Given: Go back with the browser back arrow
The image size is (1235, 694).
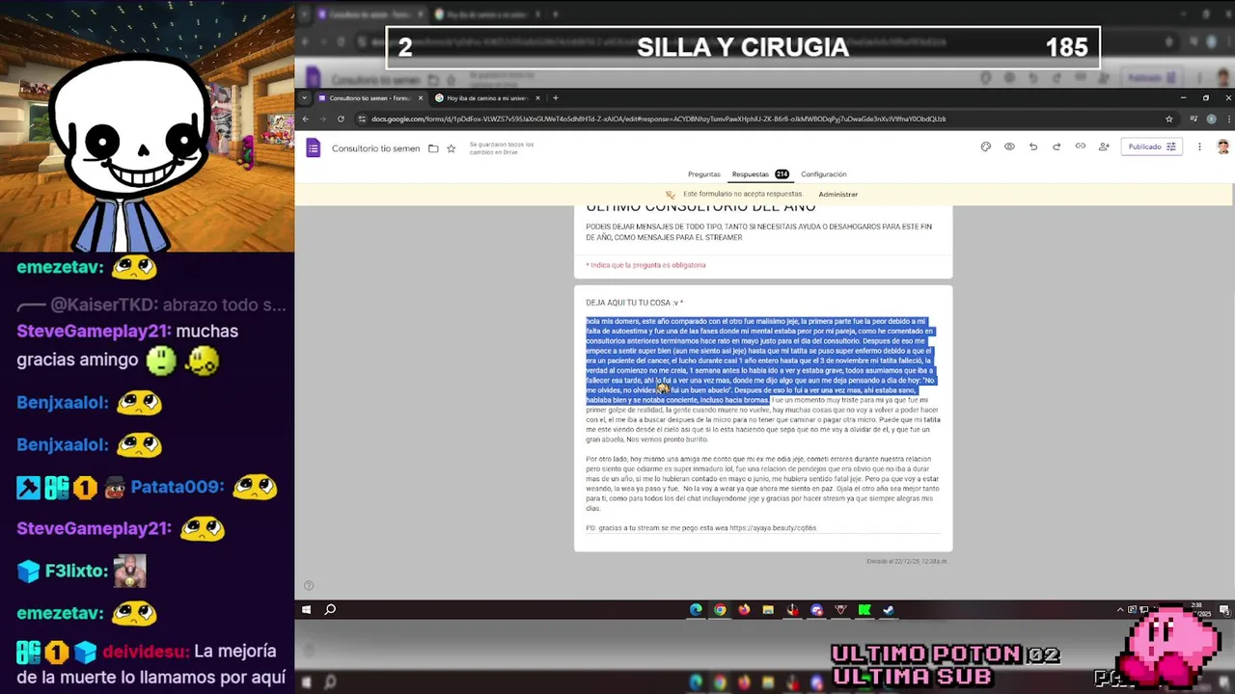Looking at the screenshot, I should (x=306, y=119).
